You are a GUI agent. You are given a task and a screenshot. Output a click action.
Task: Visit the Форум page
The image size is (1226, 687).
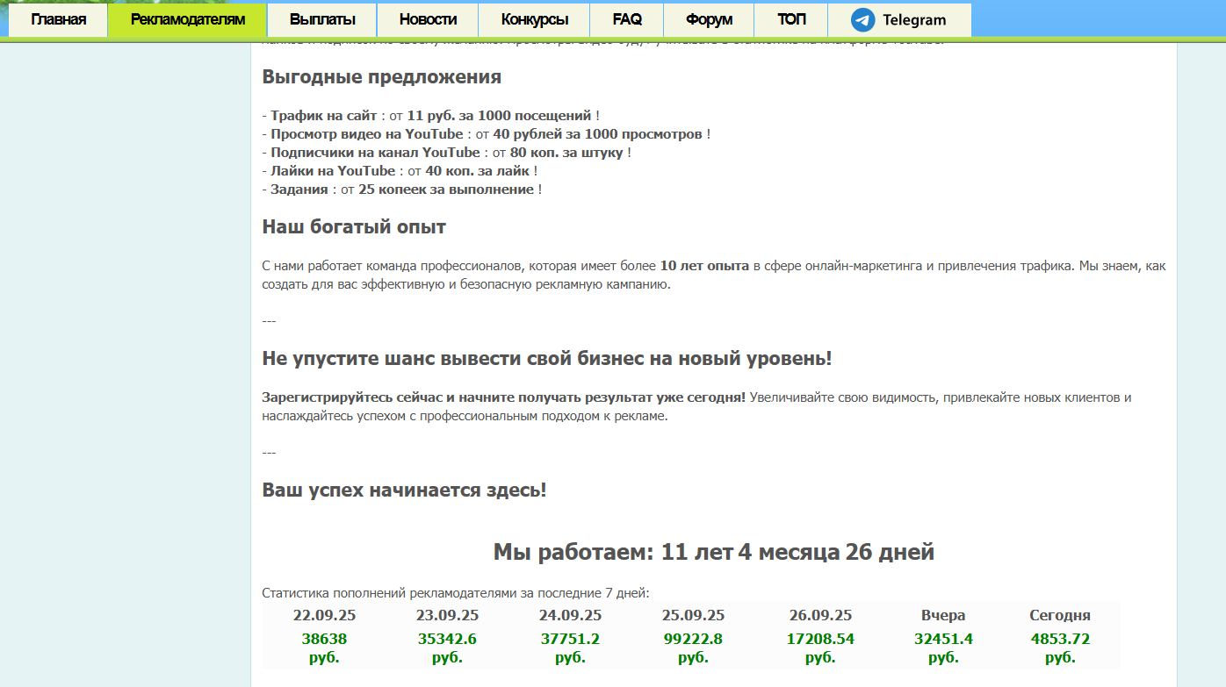pyautogui.click(x=709, y=20)
